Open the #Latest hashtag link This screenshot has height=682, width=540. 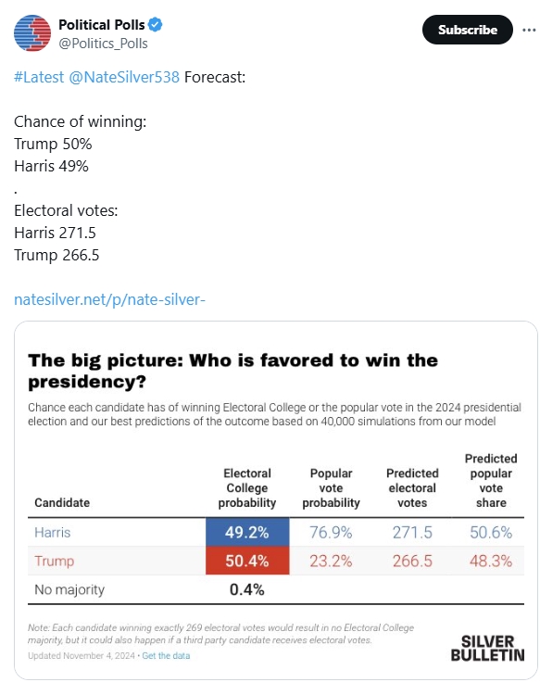coord(39,77)
